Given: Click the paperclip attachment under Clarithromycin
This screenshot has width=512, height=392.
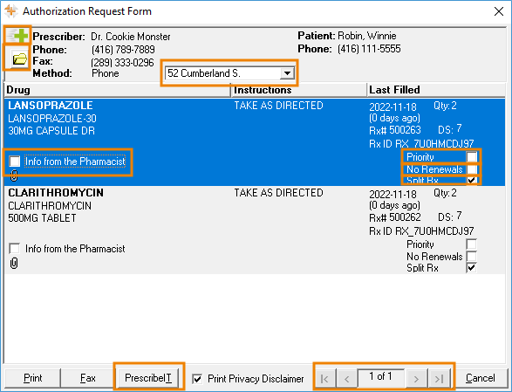Looking at the screenshot, I should [14, 263].
